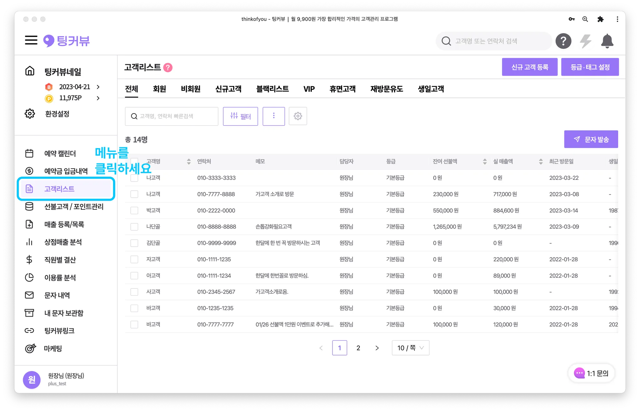Tick checkbox for 010-7777-8888 customer
640x411 pixels.
pyautogui.click(x=134, y=194)
